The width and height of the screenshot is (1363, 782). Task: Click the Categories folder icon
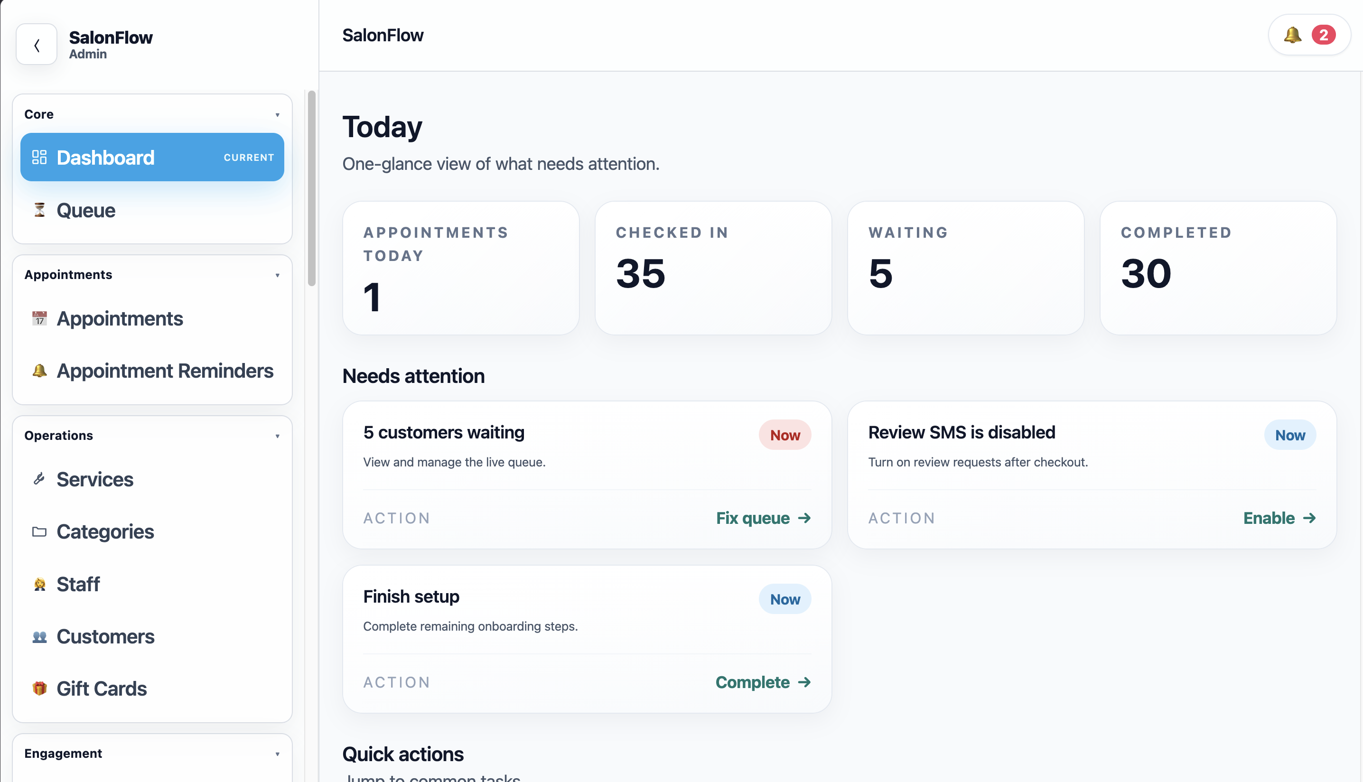tap(39, 532)
